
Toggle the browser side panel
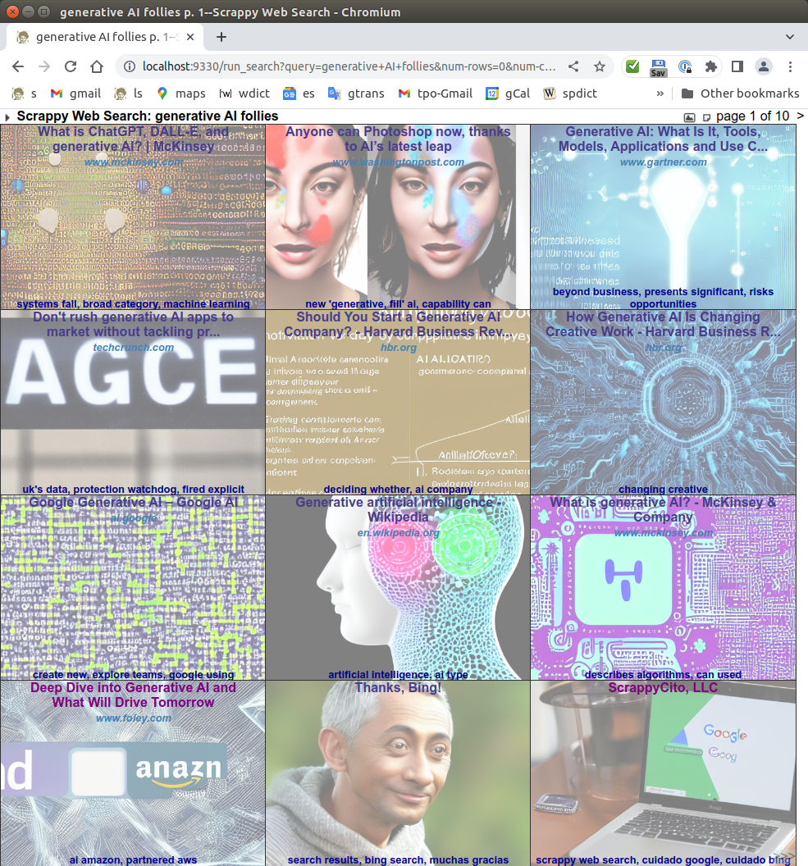tap(737, 66)
